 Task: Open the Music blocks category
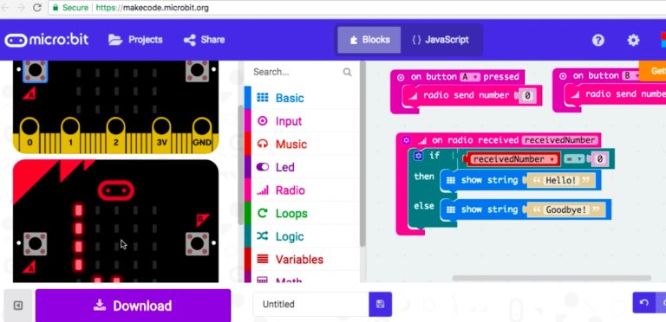(302, 144)
